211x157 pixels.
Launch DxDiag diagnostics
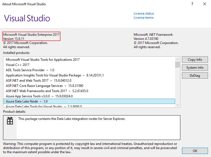195,76
